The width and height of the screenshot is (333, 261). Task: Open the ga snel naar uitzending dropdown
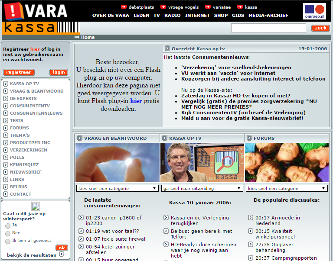[x=202, y=188]
